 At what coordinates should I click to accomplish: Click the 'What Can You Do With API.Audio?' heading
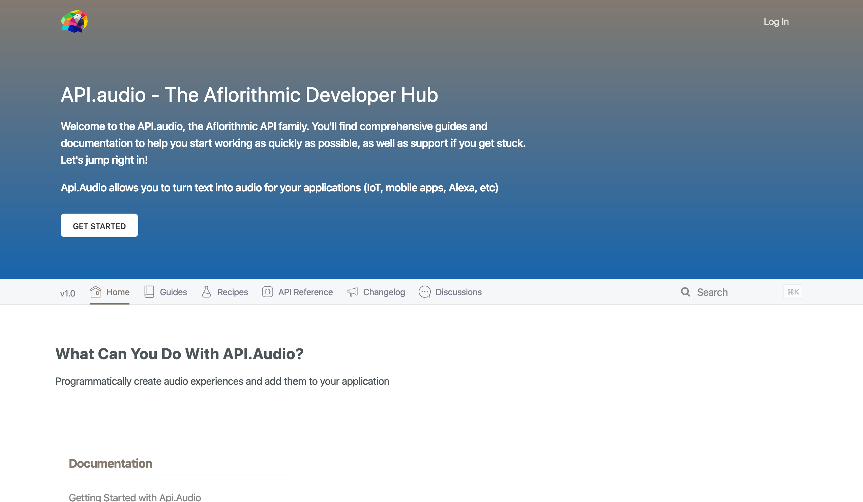pos(179,353)
